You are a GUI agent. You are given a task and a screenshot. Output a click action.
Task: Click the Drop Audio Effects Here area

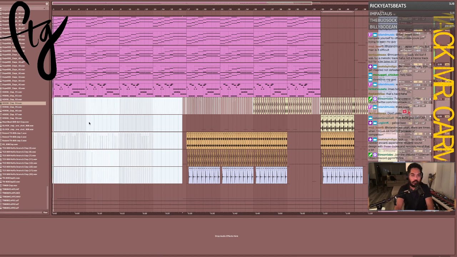(x=226, y=236)
